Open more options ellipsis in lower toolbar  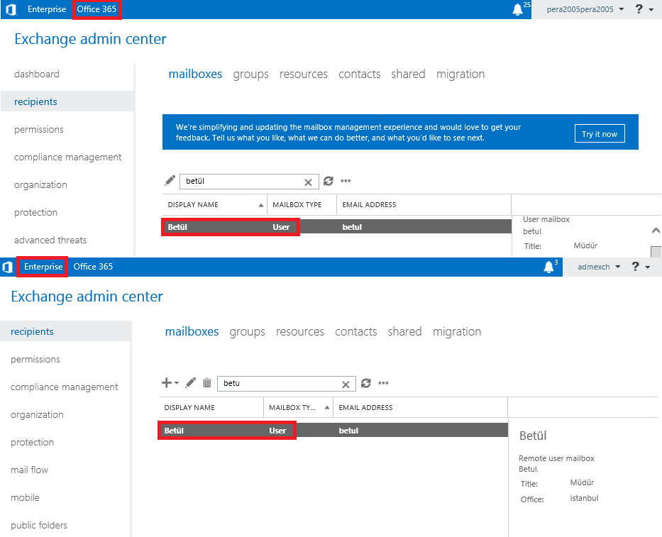point(383,383)
